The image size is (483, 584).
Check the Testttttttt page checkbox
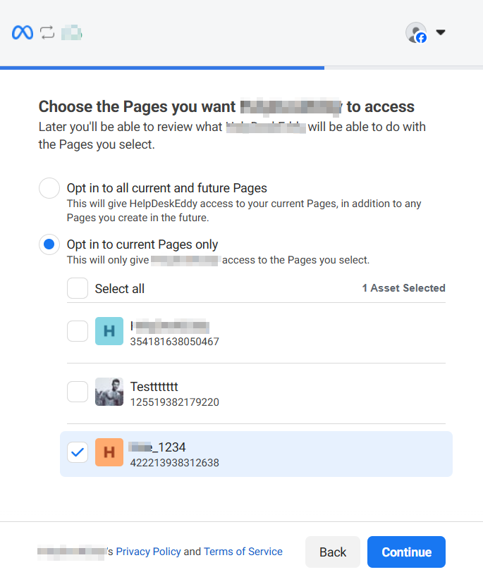pyautogui.click(x=78, y=392)
